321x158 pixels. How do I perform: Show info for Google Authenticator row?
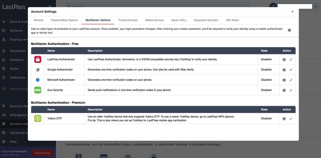coord(284,70)
